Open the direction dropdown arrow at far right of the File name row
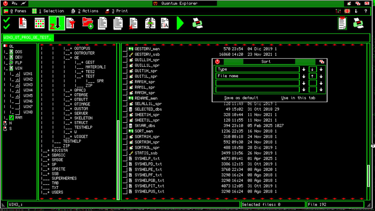375x211 pixels. coord(321,76)
